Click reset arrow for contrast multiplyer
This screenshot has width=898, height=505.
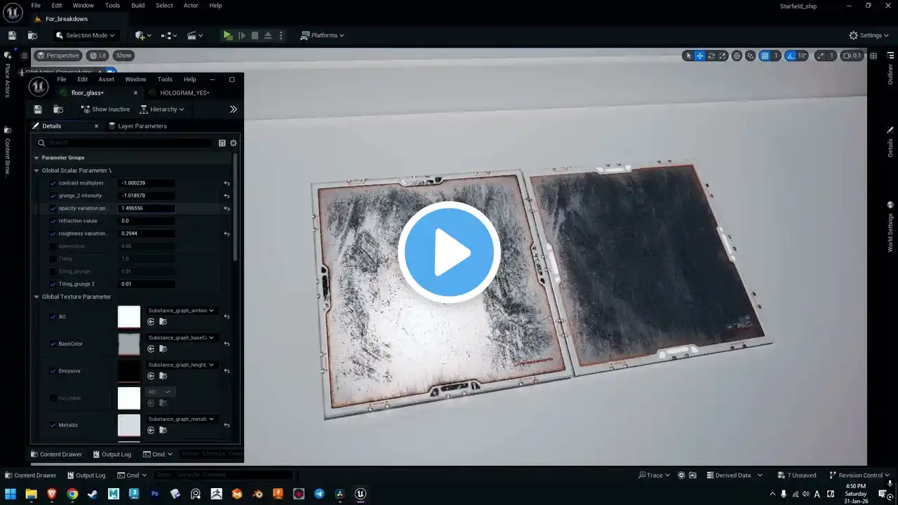[x=227, y=183]
